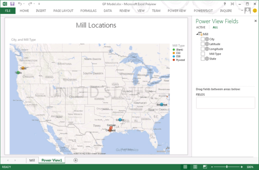Open the Redo history dropdown arrow

(34, 4)
